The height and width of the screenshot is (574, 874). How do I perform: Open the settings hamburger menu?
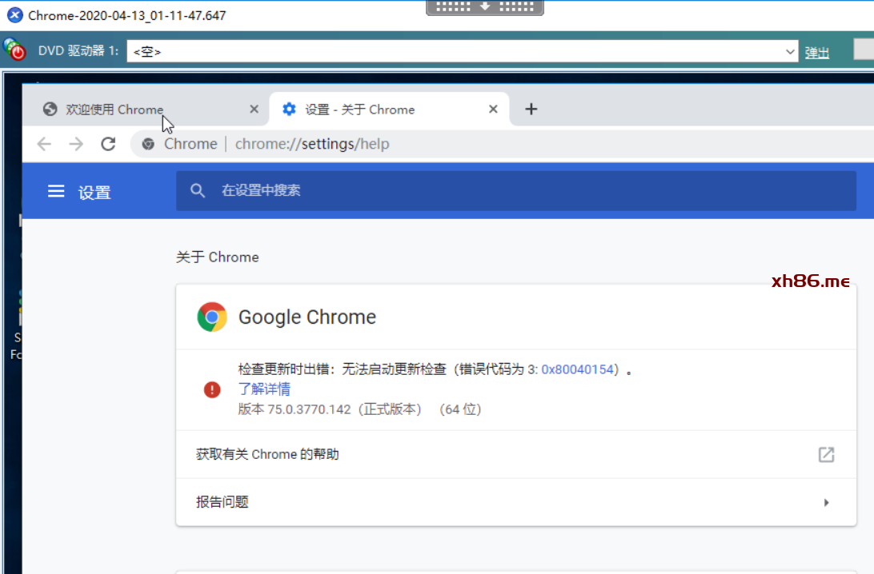(x=56, y=192)
